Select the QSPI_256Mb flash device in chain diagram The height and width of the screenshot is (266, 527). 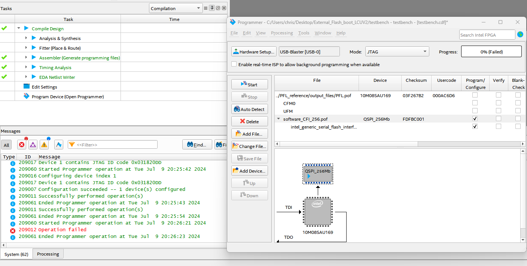318,174
